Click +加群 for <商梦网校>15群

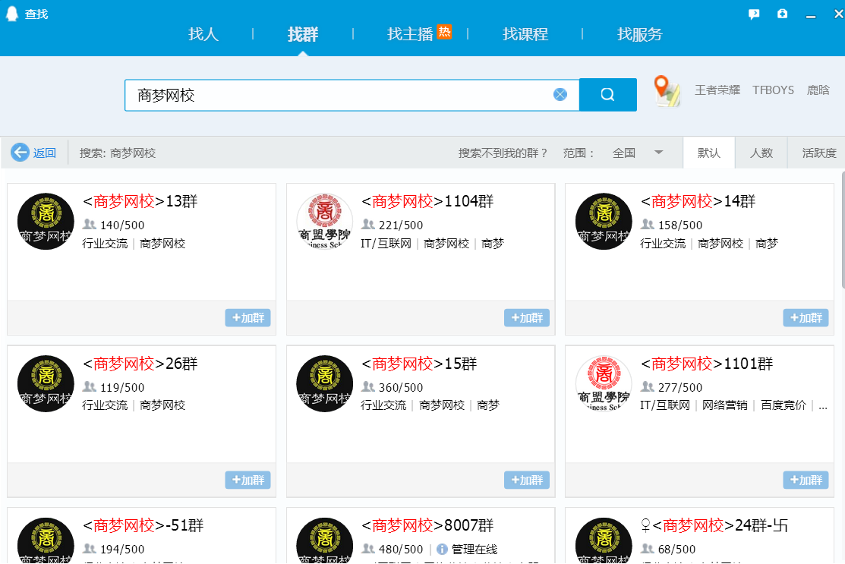[x=527, y=480]
